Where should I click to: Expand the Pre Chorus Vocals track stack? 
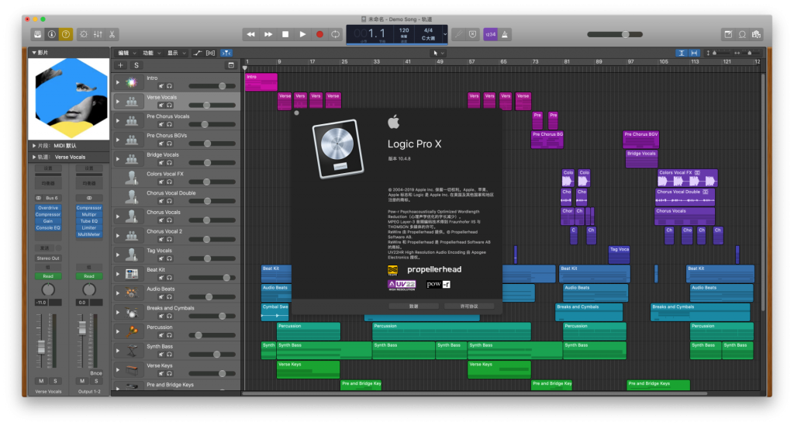[x=118, y=120]
